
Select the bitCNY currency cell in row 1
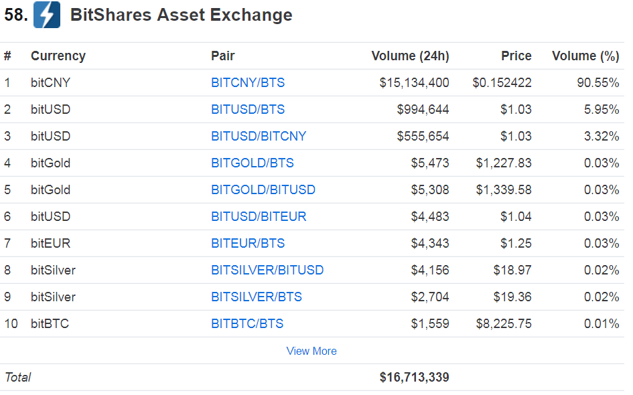(50, 83)
